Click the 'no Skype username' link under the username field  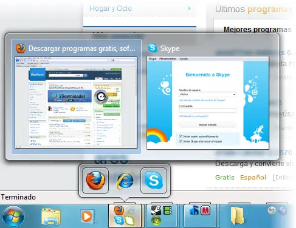click(x=202, y=100)
